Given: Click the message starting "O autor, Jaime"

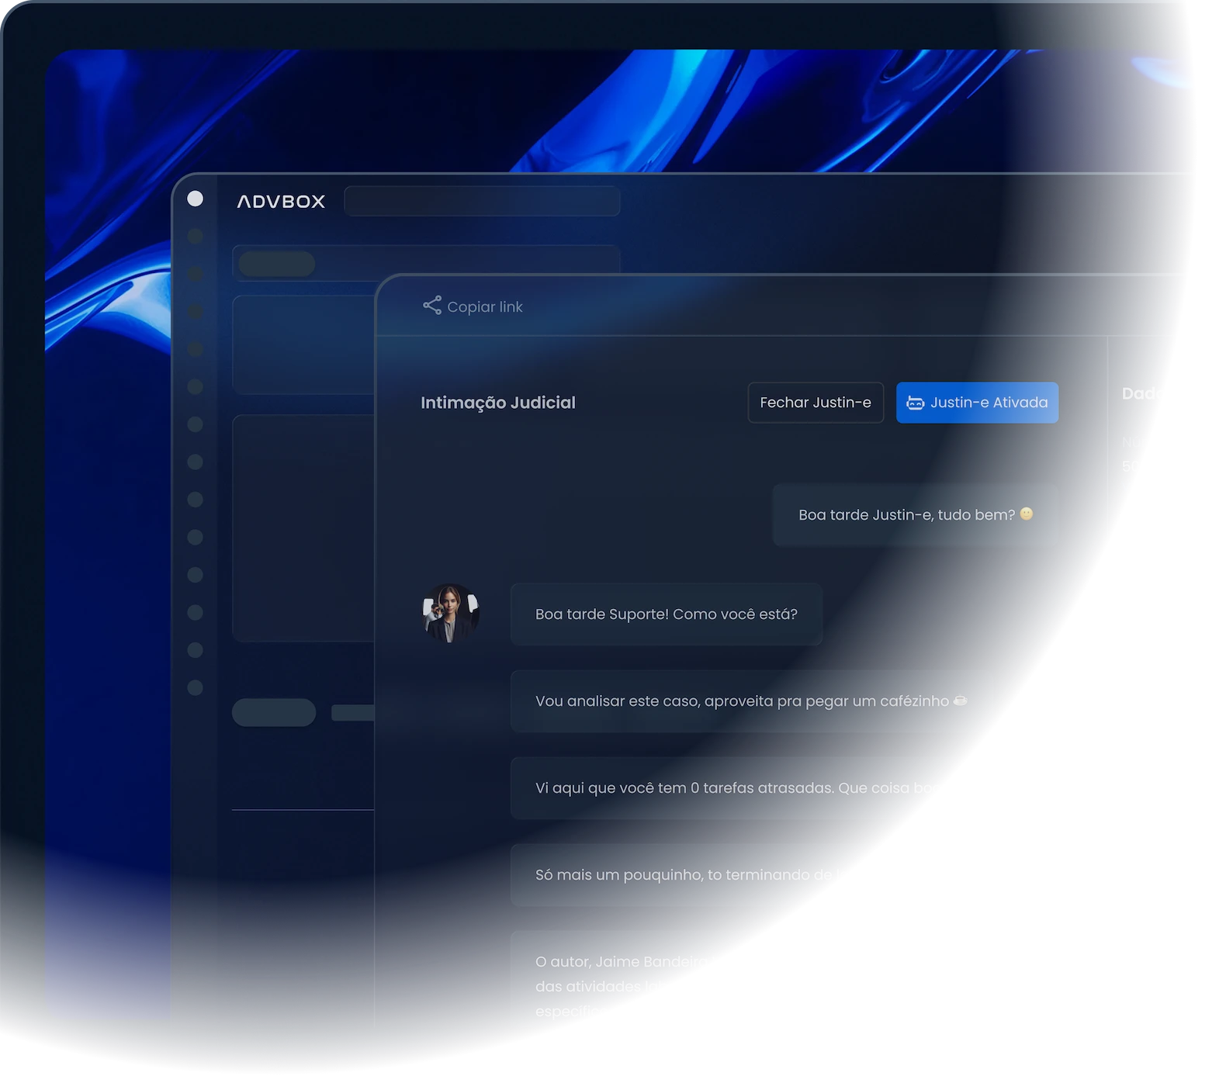Looking at the screenshot, I should click(621, 985).
